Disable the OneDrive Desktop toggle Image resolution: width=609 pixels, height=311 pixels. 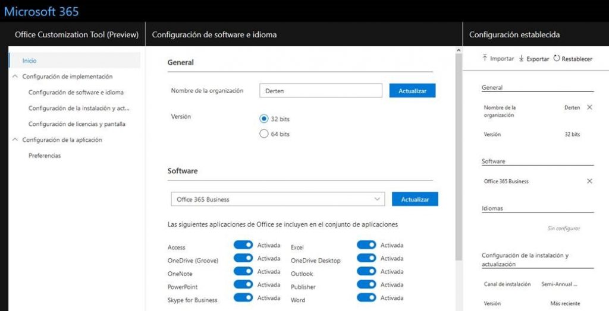click(366, 258)
